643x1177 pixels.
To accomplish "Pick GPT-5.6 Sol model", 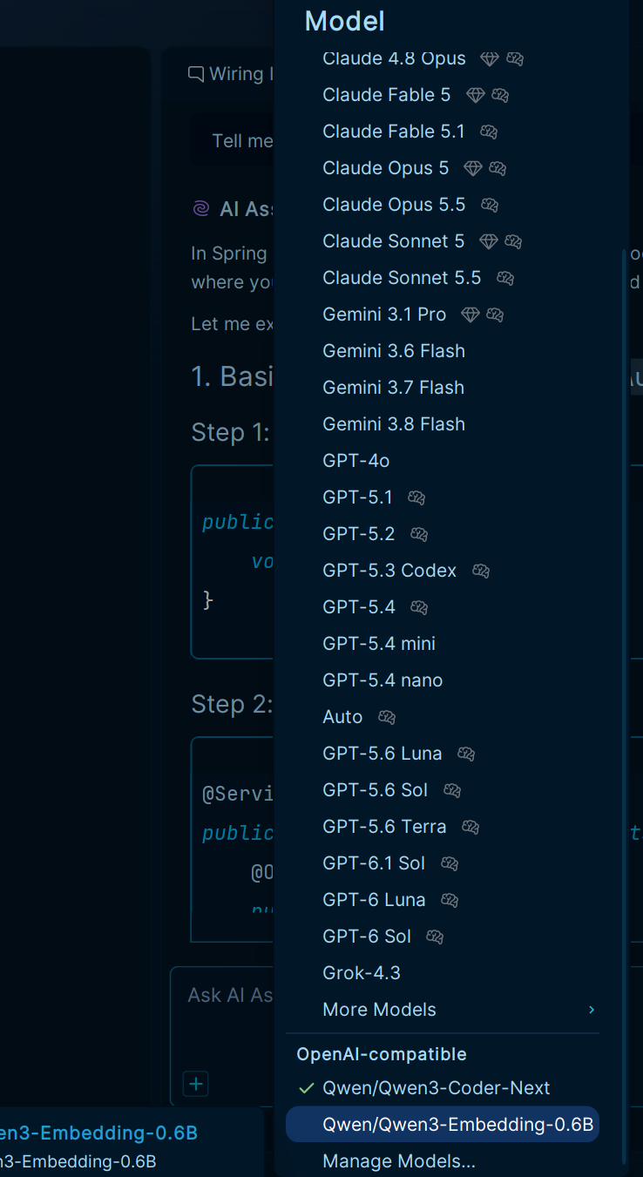I will (443, 790).
